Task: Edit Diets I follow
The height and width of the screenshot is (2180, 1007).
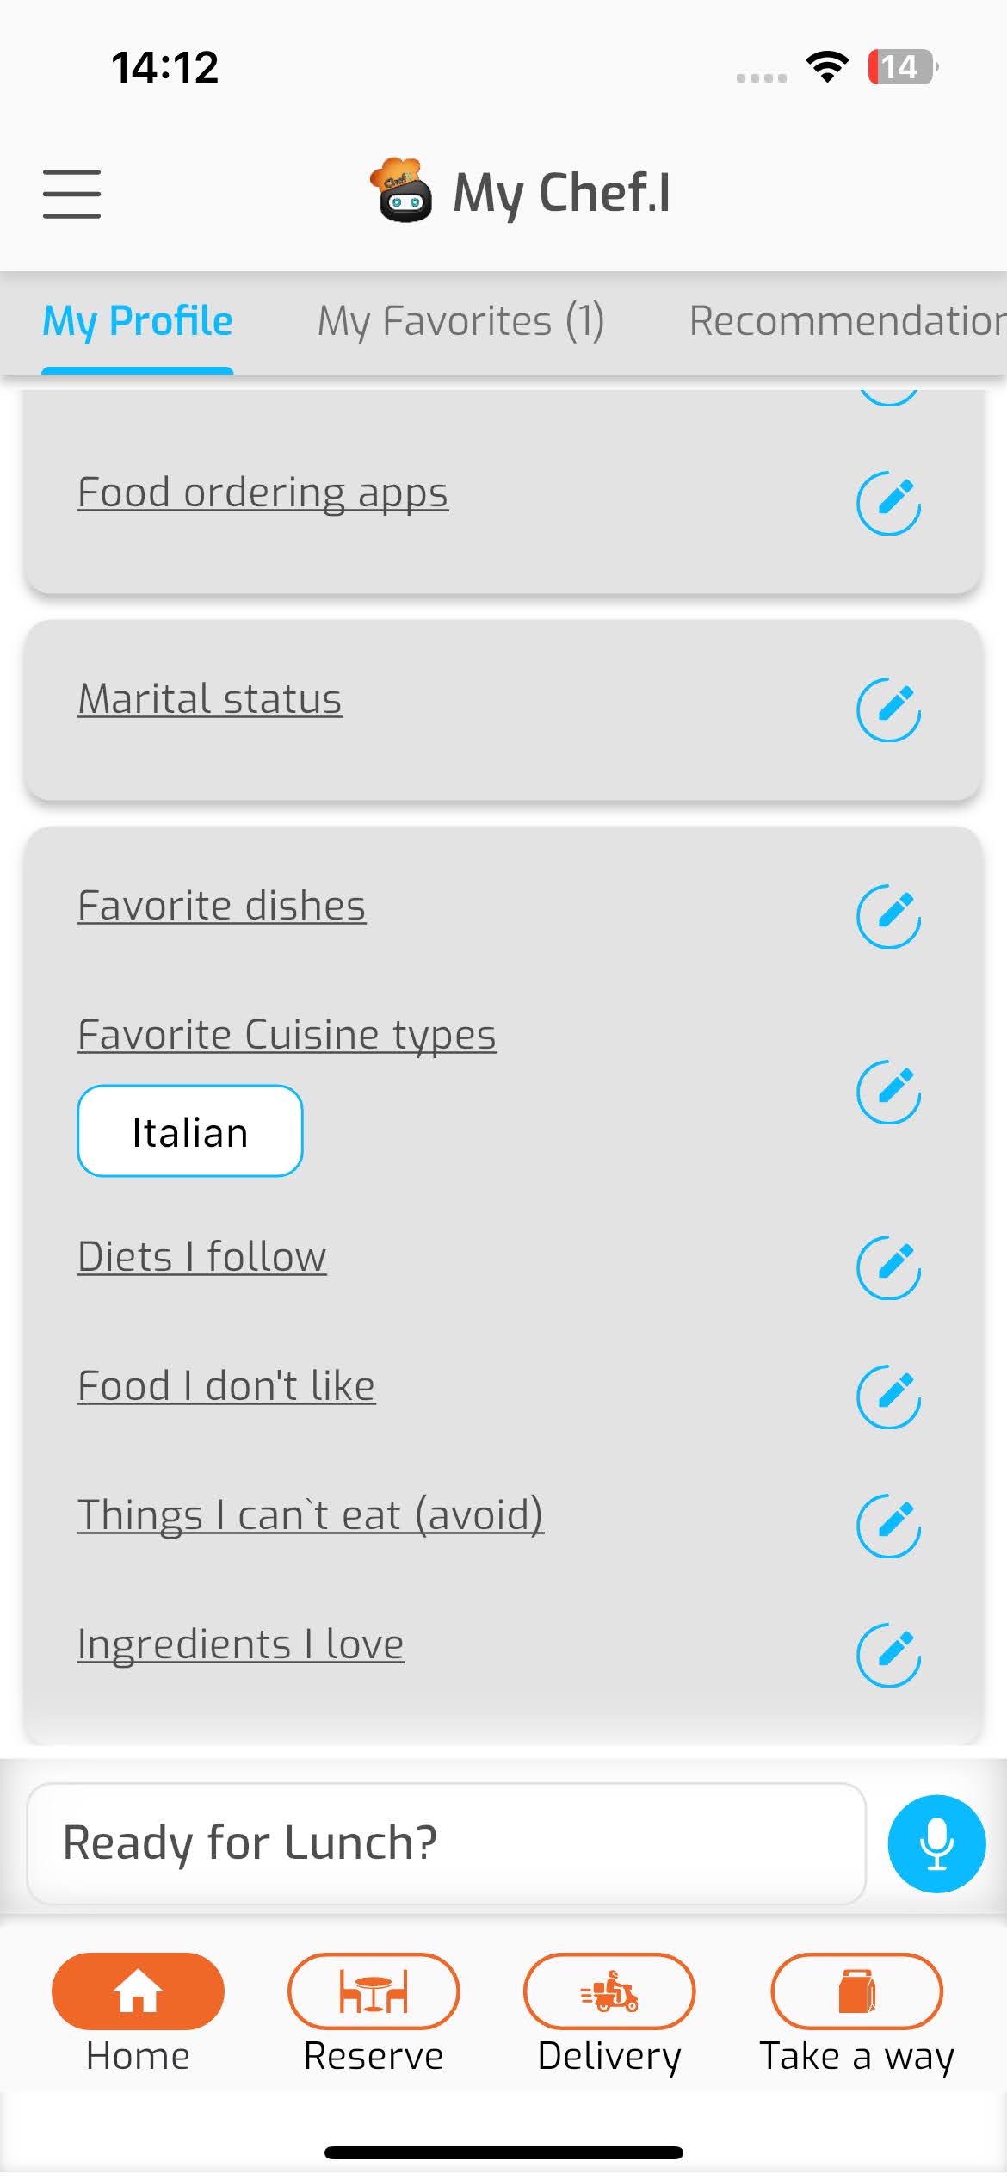Action: (888, 1267)
